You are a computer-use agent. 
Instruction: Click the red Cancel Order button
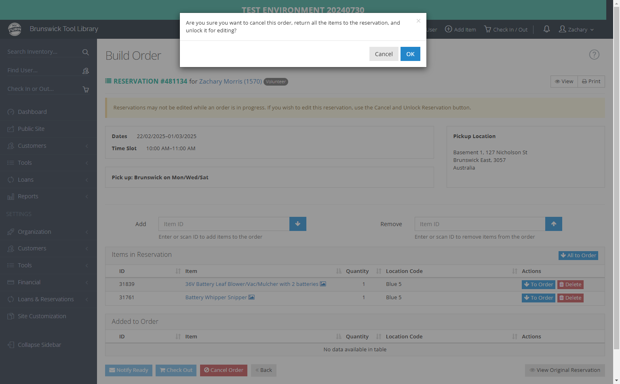pos(224,370)
